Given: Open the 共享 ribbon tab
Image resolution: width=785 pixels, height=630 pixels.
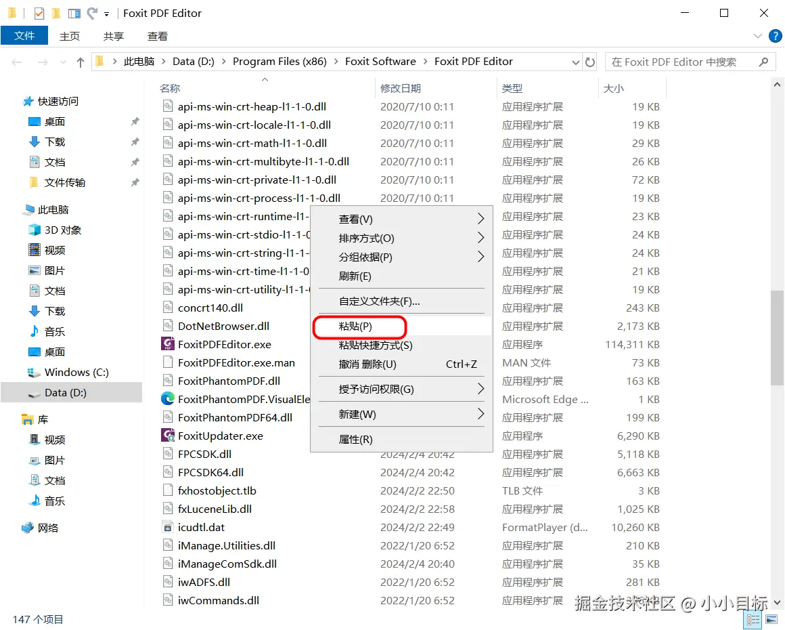Looking at the screenshot, I should pyautogui.click(x=114, y=36).
